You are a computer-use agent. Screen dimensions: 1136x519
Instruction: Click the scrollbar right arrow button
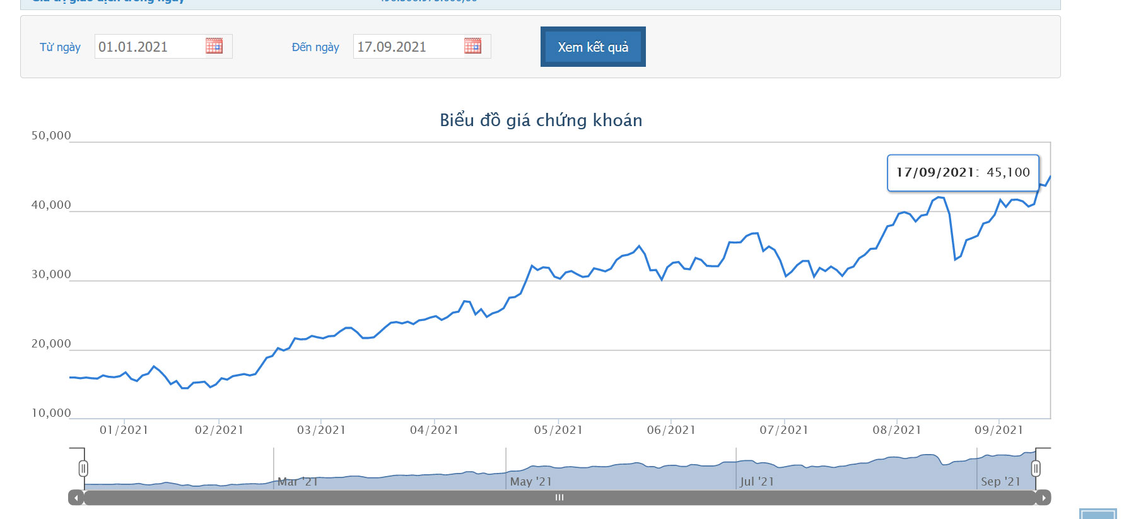1043,498
